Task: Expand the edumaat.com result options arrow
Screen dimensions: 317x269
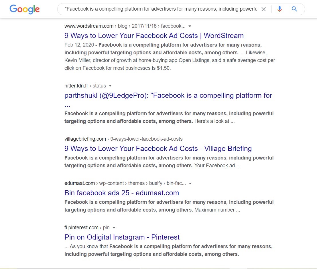Action: point(190,183)
